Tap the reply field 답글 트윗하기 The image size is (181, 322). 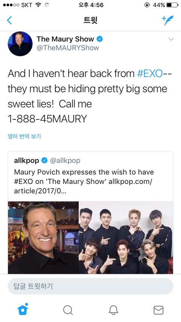coord(90,286)
